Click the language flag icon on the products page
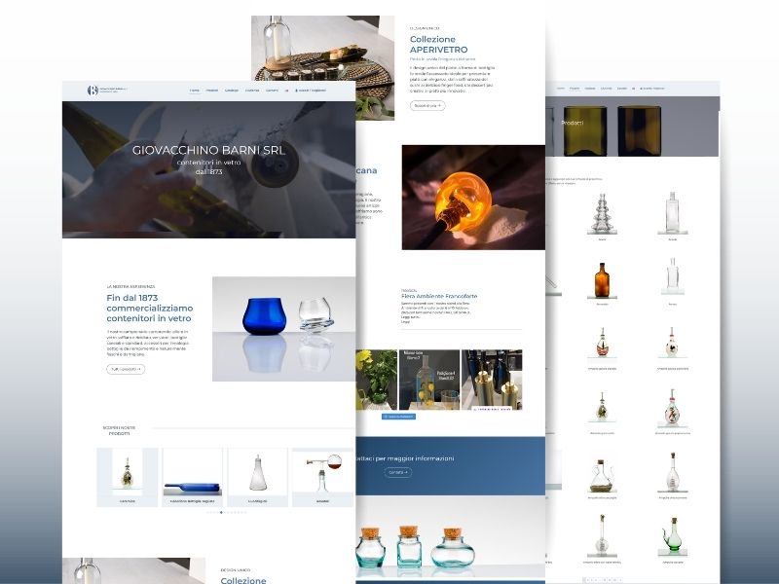 point(633,89)
